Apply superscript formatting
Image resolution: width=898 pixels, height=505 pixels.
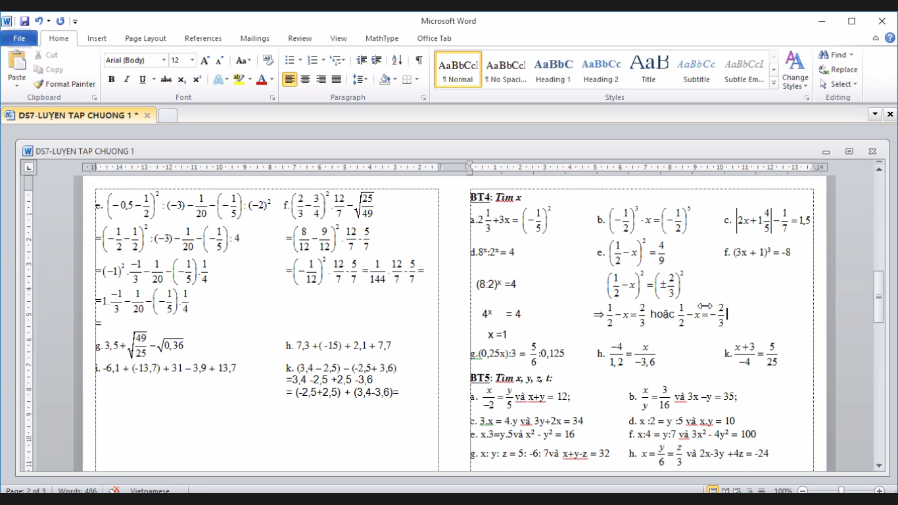click(197, 80)
